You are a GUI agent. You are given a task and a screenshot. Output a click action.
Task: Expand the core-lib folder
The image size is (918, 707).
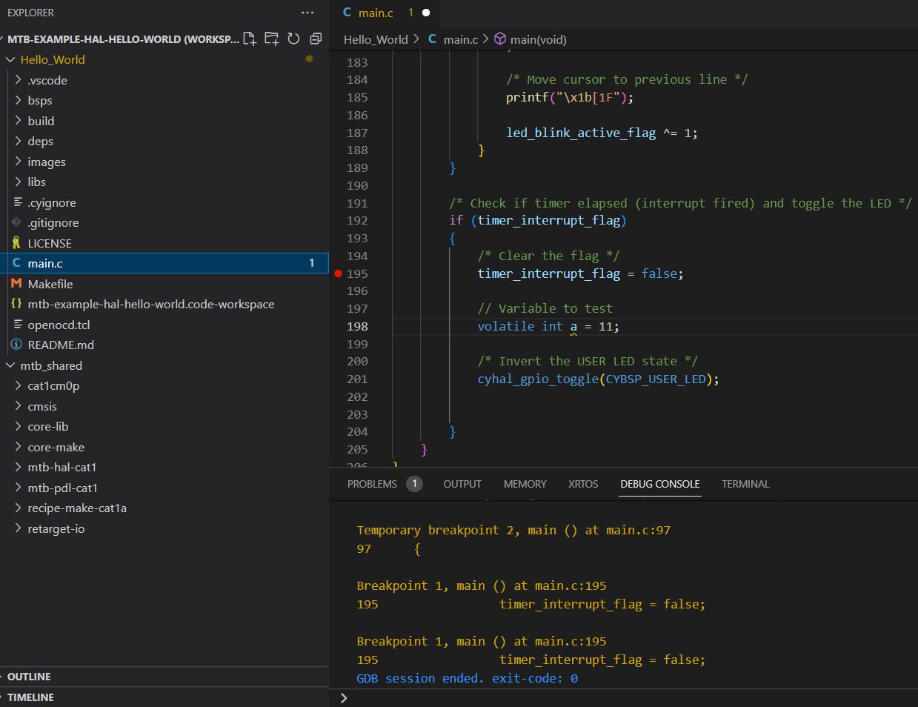click(x=19, y=426)
